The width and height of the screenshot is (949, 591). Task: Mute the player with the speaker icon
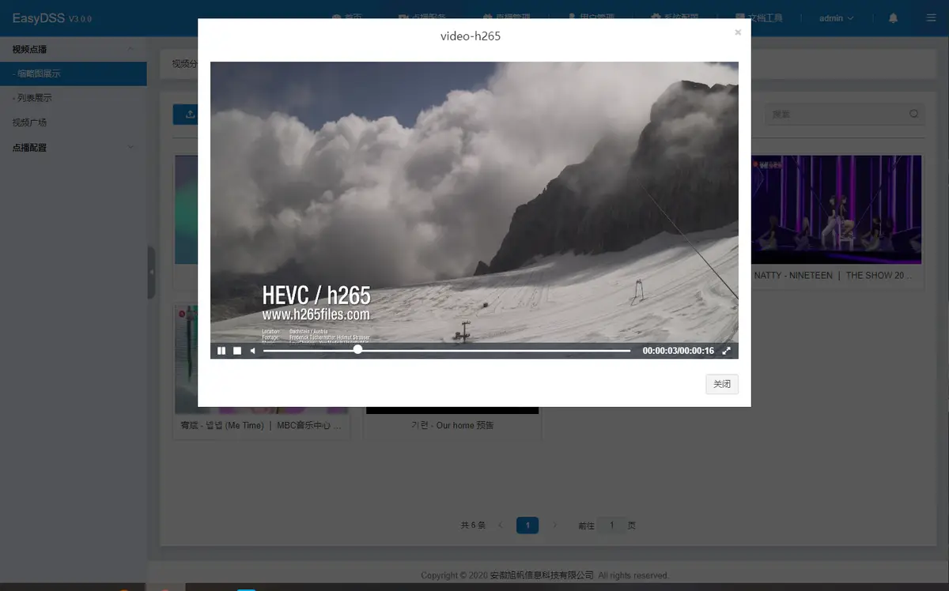[x=253, y=351]
